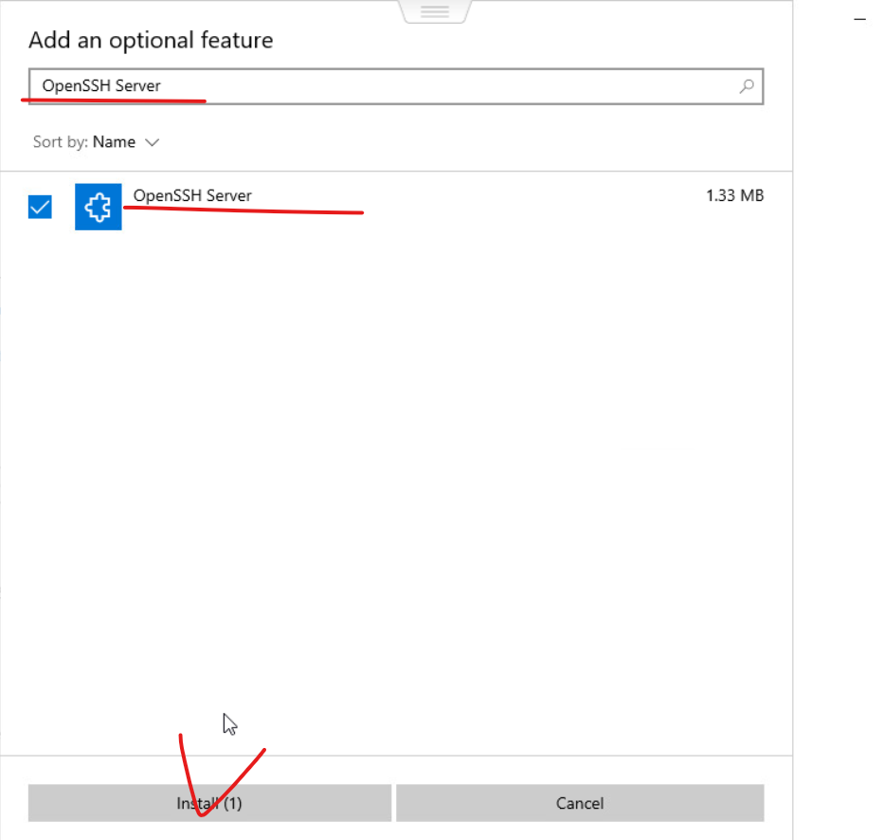Click the search magnifier icon
The height and width of the screenshot is (840, 883).
[747, 86]
